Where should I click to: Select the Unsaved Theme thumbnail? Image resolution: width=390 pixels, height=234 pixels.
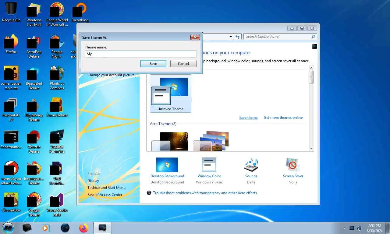coord(171,94)
